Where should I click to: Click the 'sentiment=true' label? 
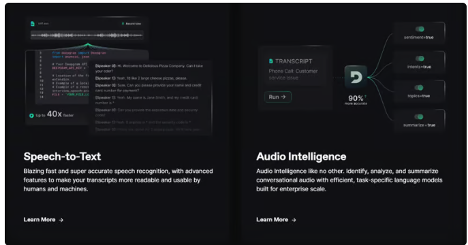[x=418, y=37]
